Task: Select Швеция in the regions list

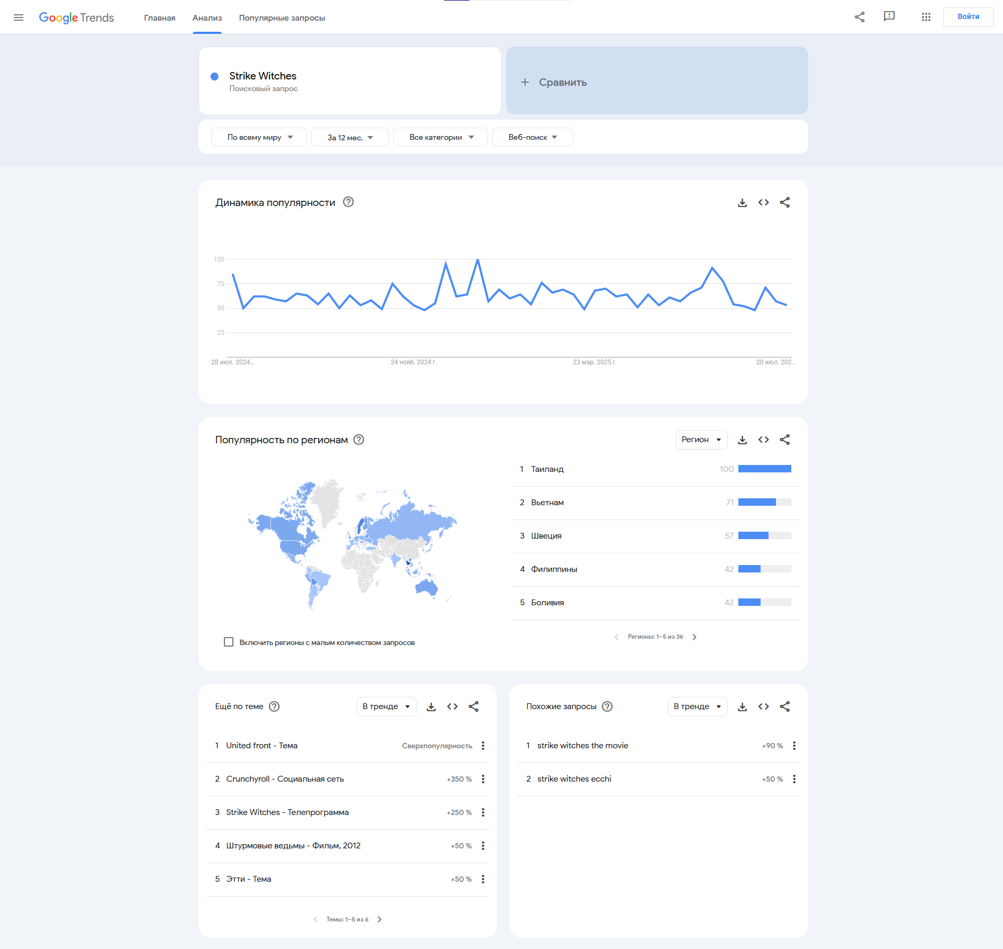Action: click(x=546, y=536)
